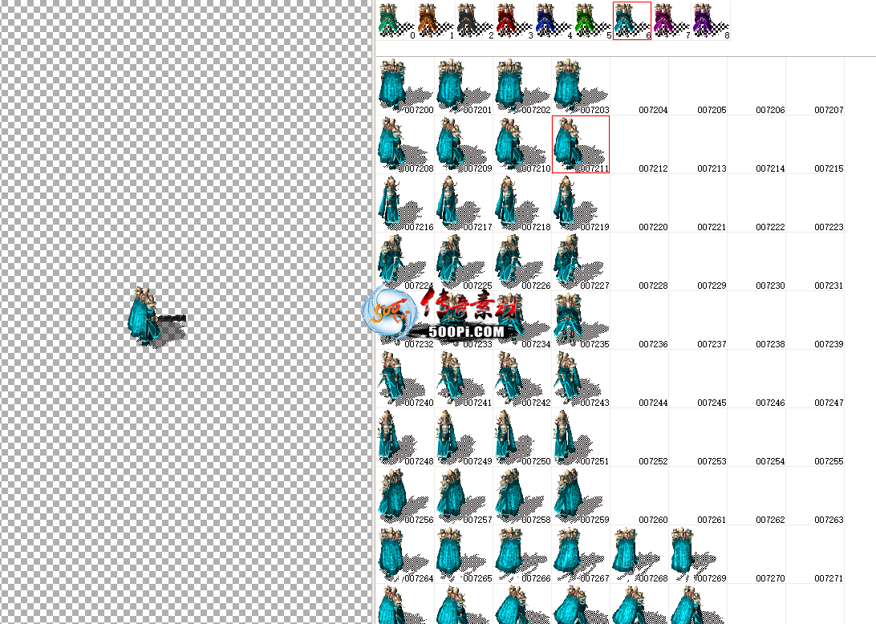Click sprite frame 007269

click(x=699, y=555)
